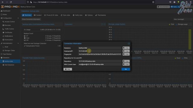Screen dimensions: 193x108
Task: Toggle the Write legend entry
Action: coord(185,58)
